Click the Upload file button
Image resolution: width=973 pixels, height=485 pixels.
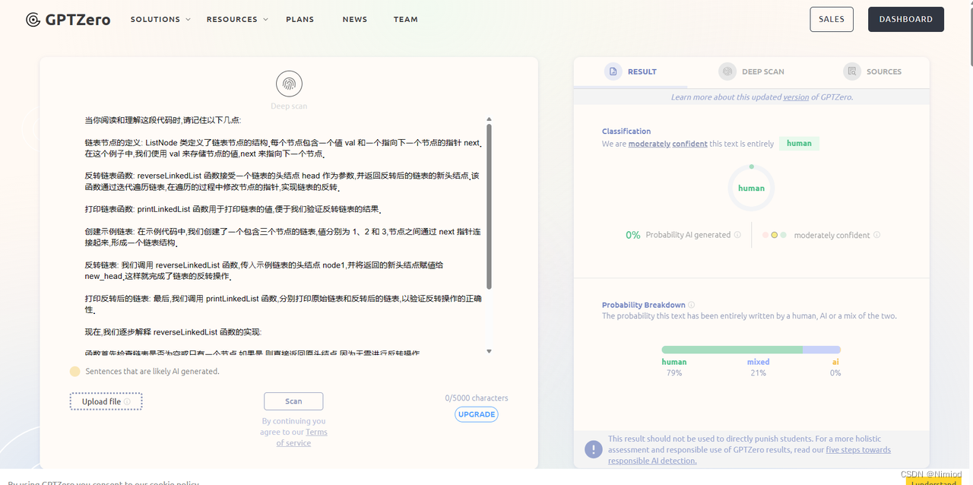pyautogui.click(x=106, y=401)
